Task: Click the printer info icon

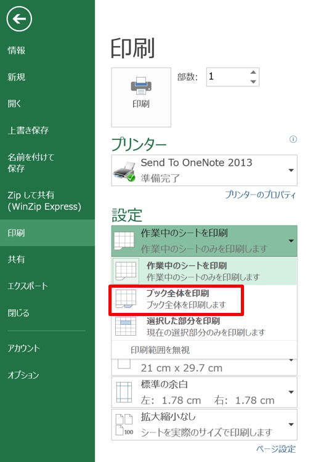Action: coord(293,139)
